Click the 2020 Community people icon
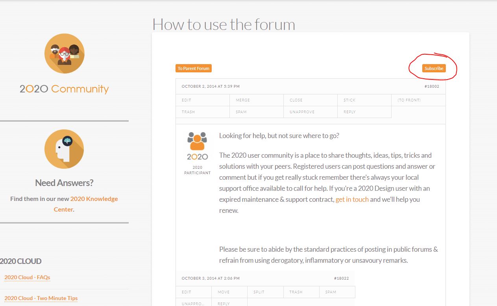This screenshot has width=497, height=306. (65, 53)
